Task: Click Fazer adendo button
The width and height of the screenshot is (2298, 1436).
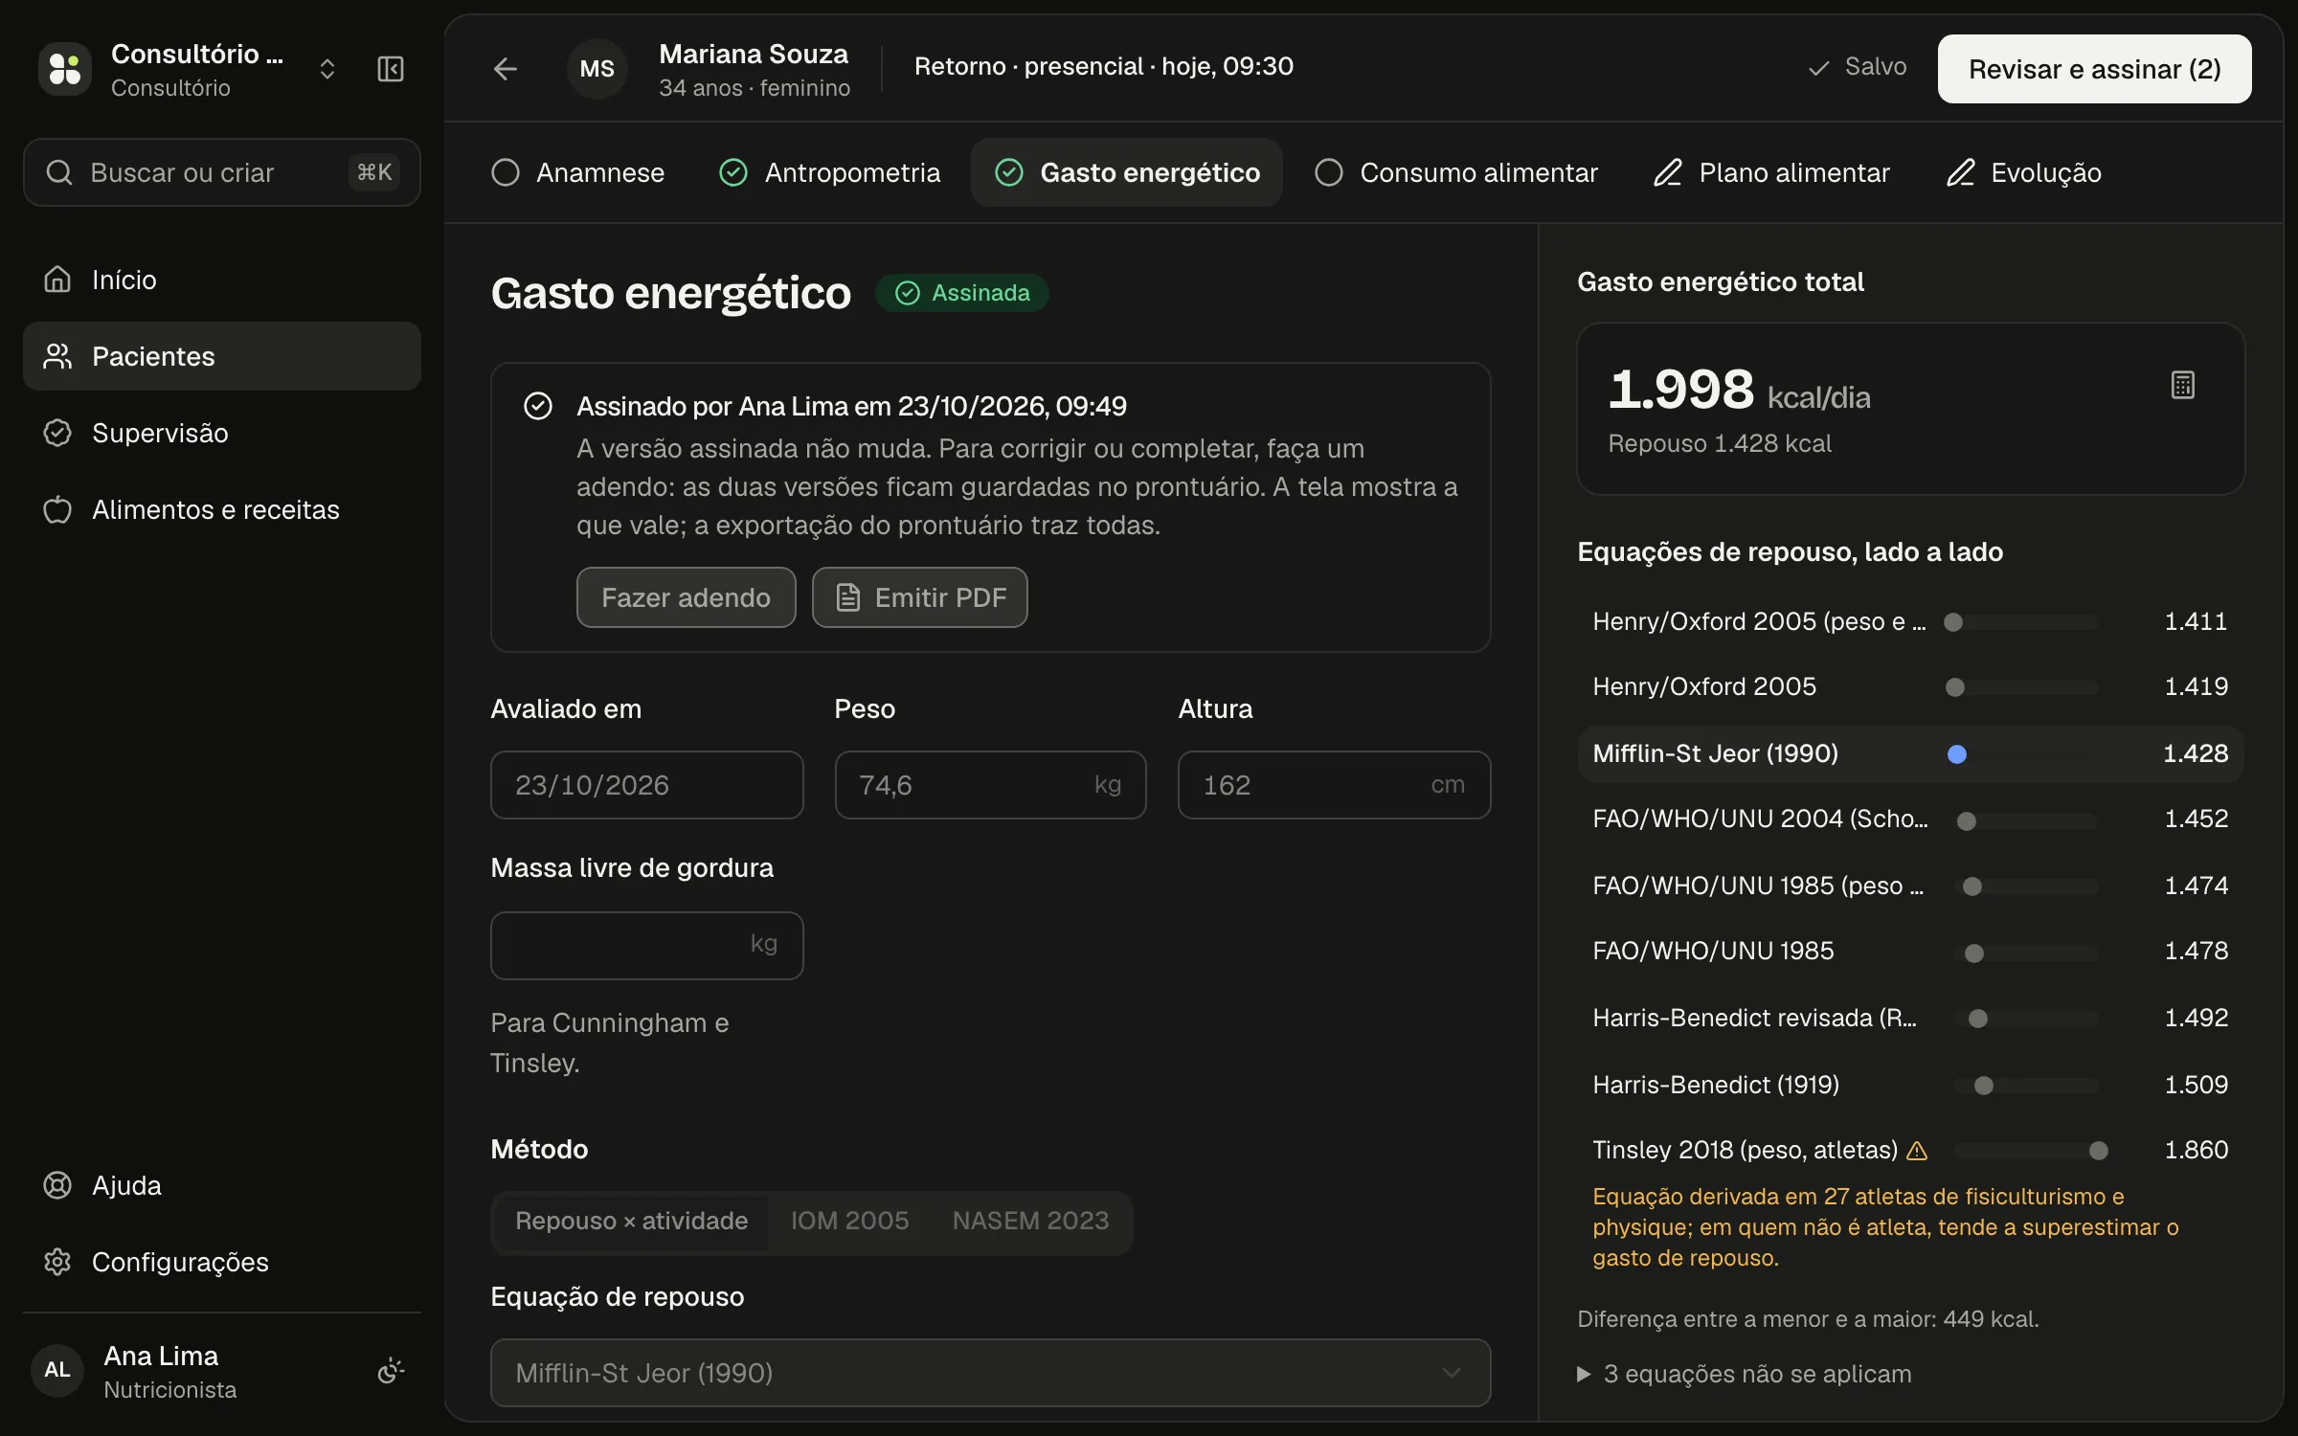Action: click(686, 597)
